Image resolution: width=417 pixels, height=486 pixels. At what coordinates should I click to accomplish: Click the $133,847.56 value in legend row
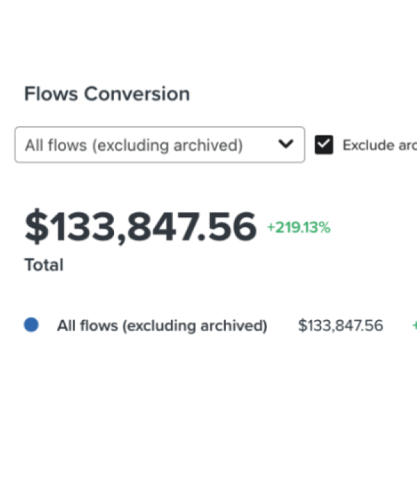click(x=341, y=326)
